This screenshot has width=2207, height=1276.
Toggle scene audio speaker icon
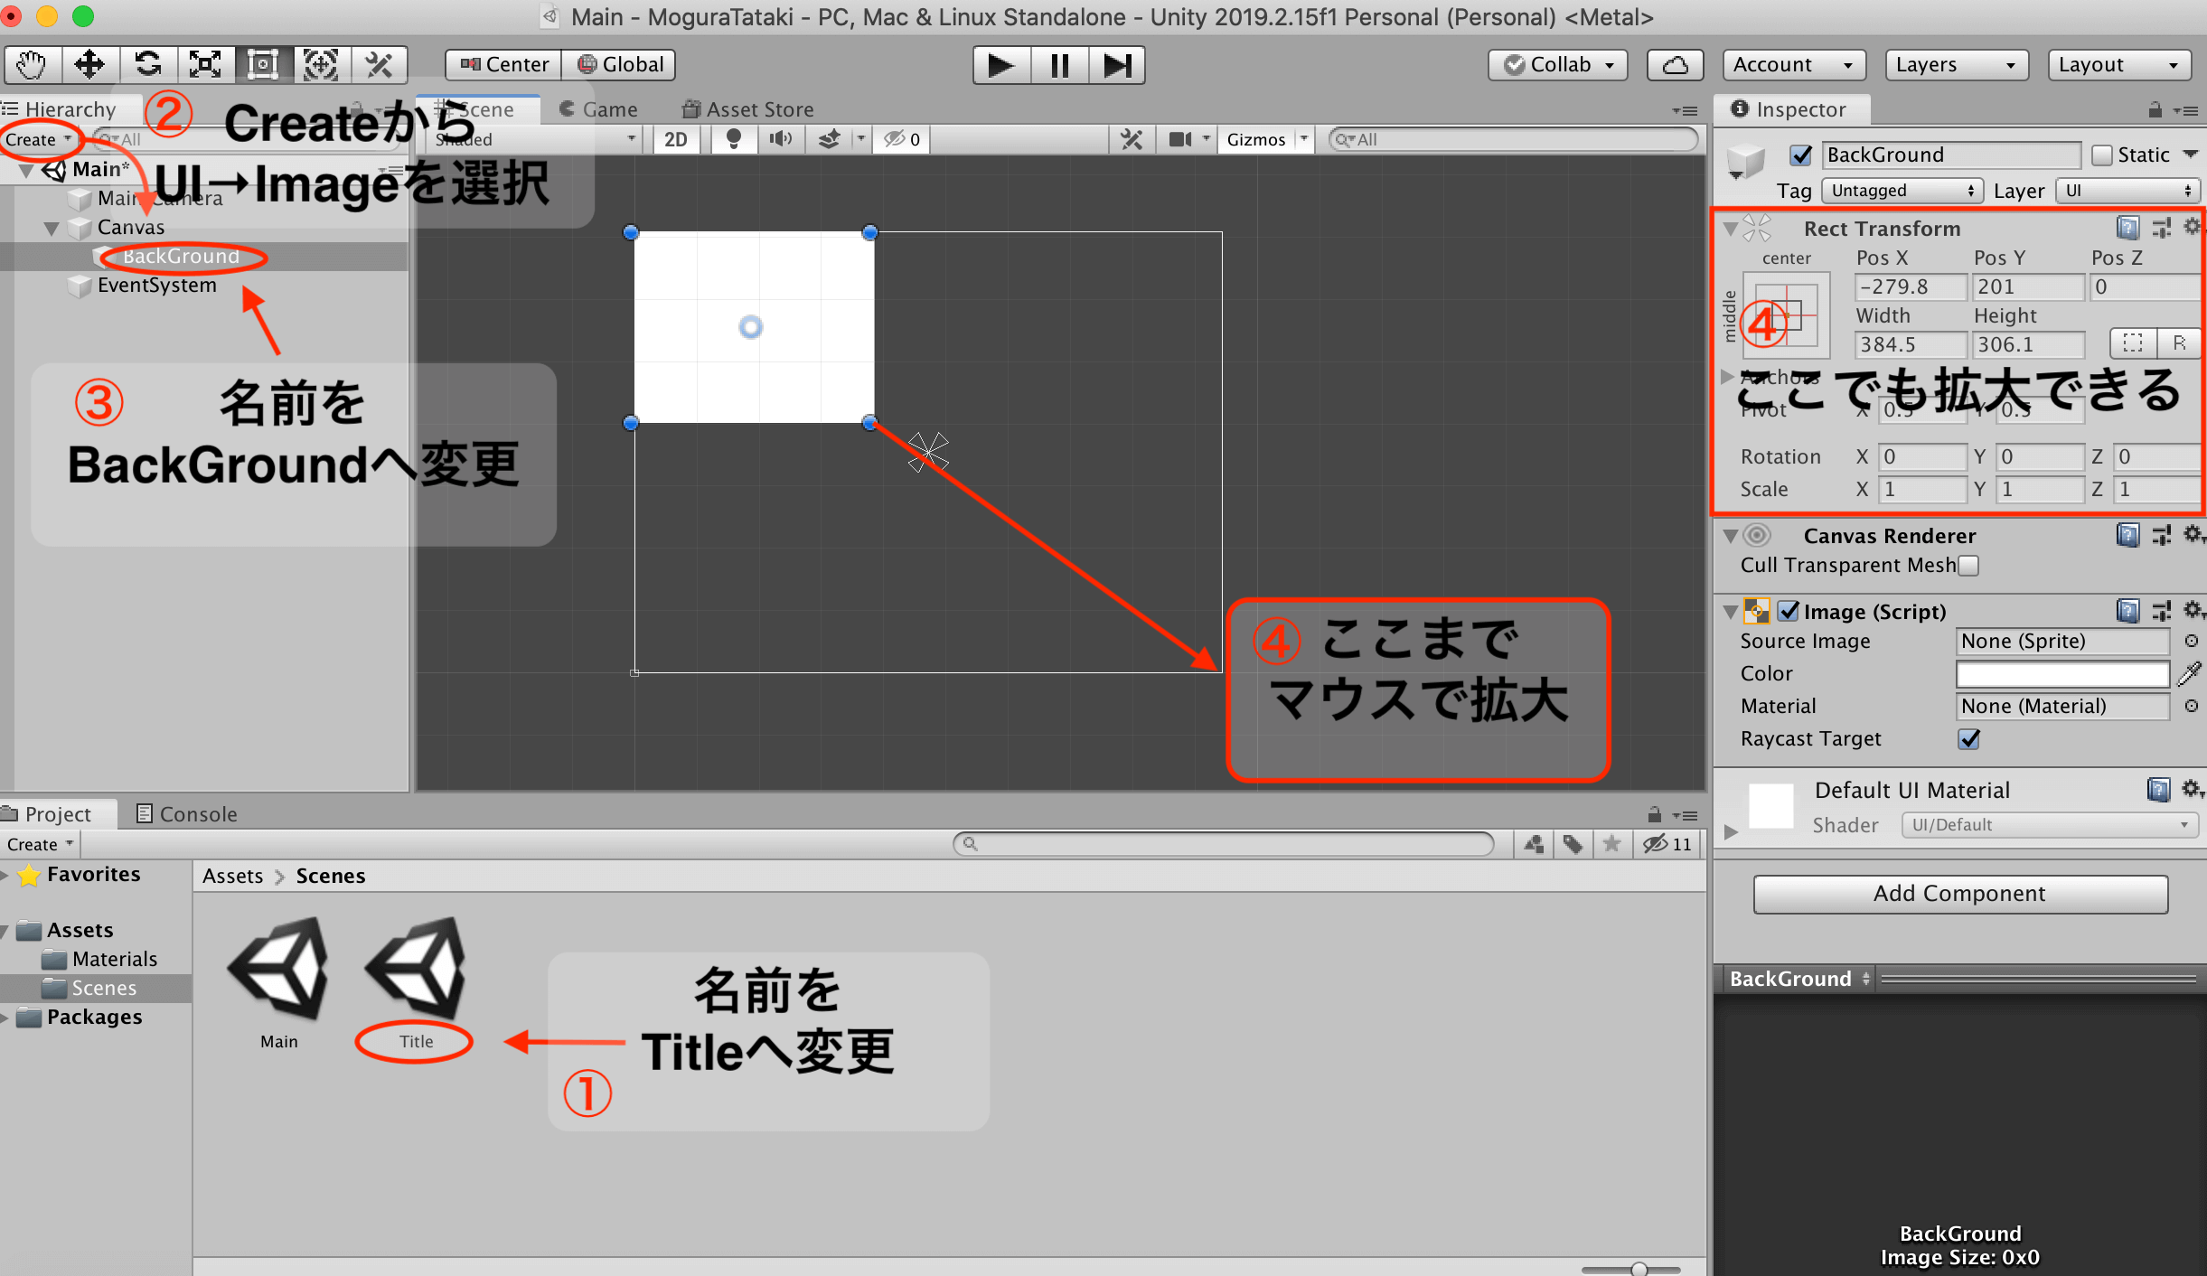tap(780, 139)
